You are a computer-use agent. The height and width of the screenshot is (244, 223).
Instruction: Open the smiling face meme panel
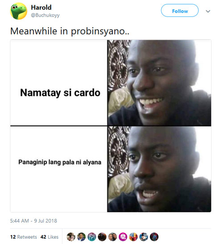[159, 83]
